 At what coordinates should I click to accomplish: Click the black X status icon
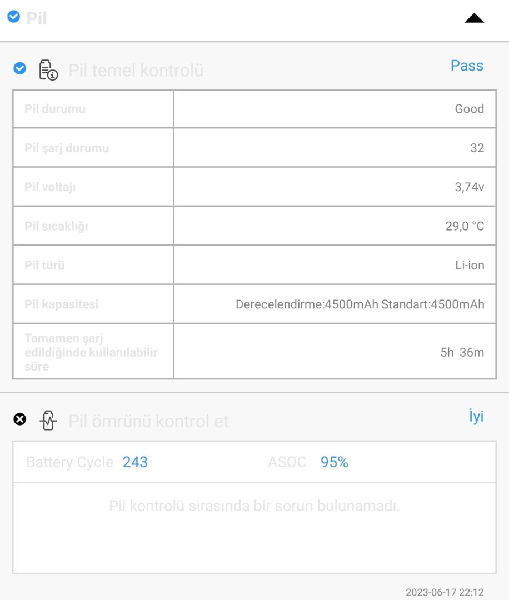(19, 419)
